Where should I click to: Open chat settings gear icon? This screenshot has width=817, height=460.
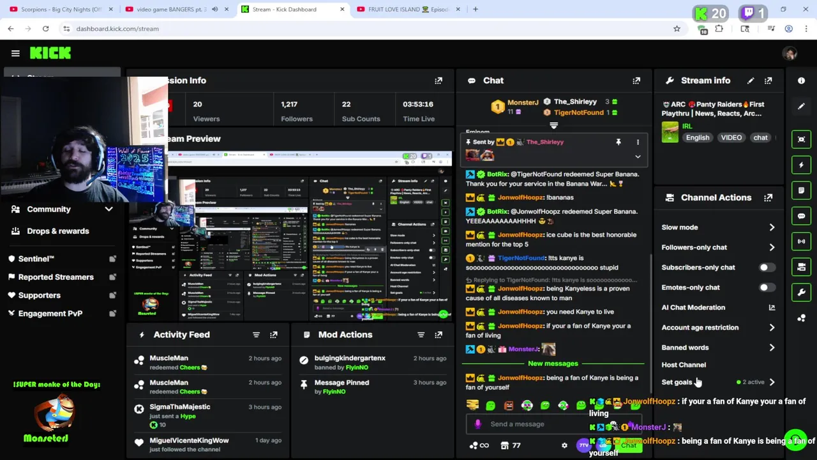click(564, 445)
